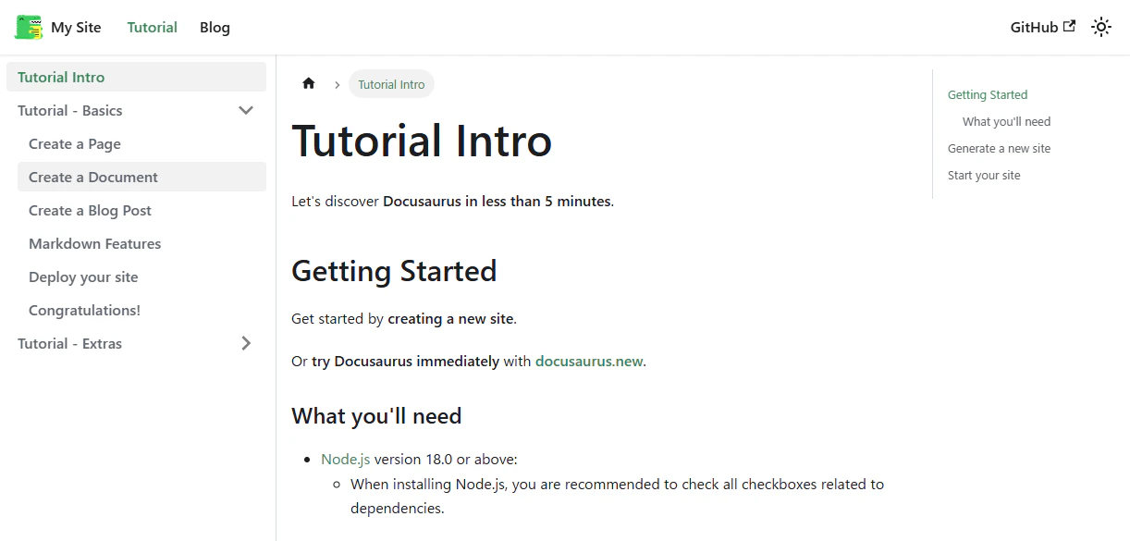Click the GitHub external link icon
The image size is (1130, 541).
pyautogui.click(x=1070, y=26)
